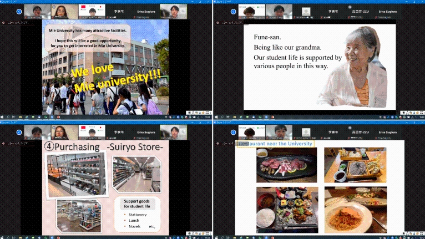Click the blue back arrow in bottom-left Zoom window

click(x=19, y=132)
